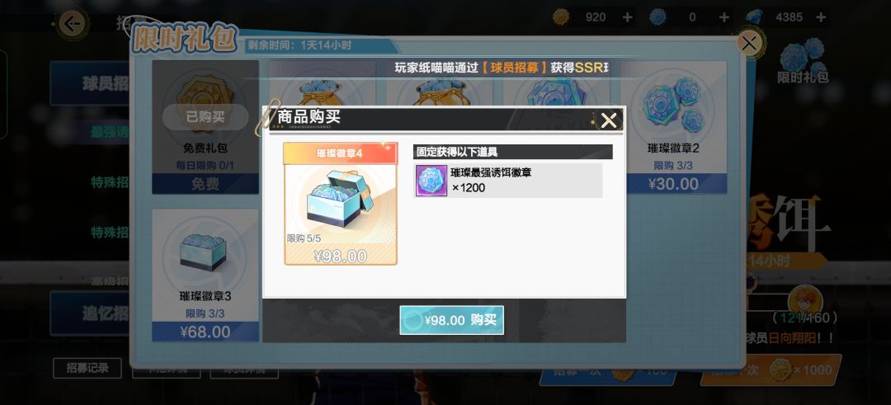Tap the recruit ten times ×1000 button
The image size is (891, 405).
pyautogui.click(x=771, y=370)
